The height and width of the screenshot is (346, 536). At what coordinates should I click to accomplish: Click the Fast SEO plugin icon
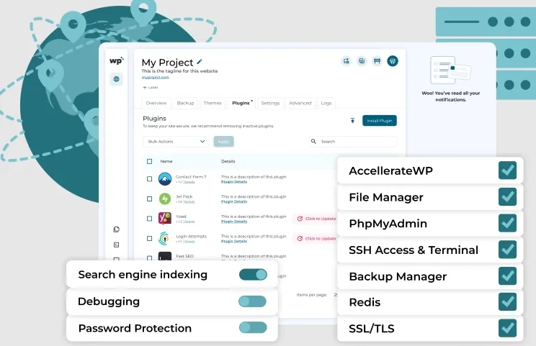pos(165,257)
